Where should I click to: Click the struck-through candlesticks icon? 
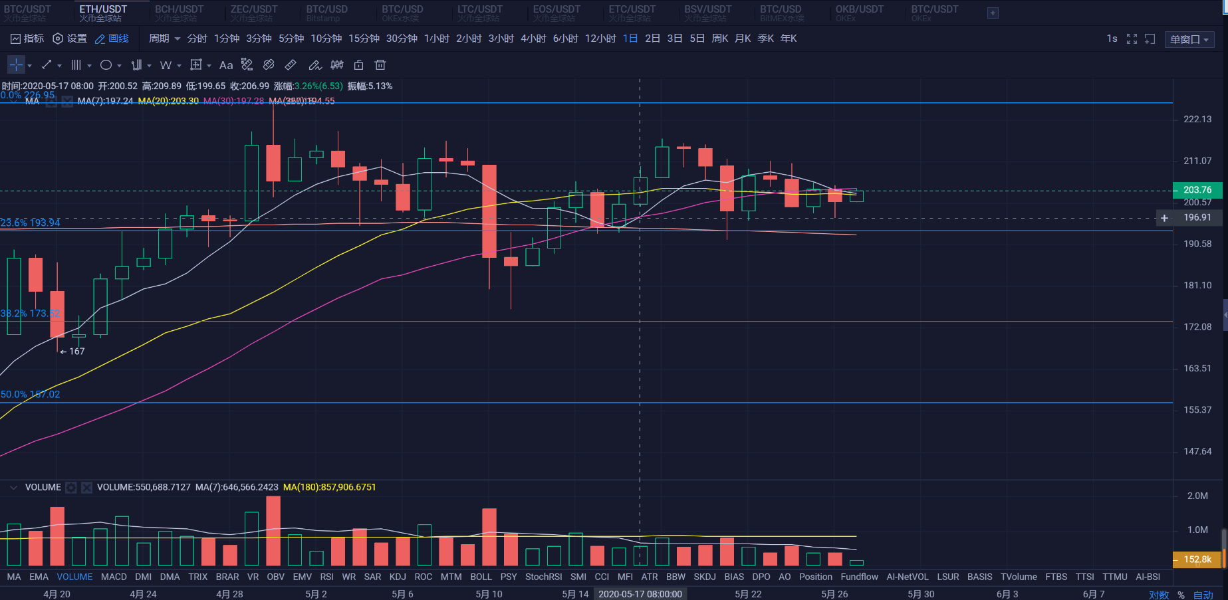pyautogui.click(x=337, y=64)
